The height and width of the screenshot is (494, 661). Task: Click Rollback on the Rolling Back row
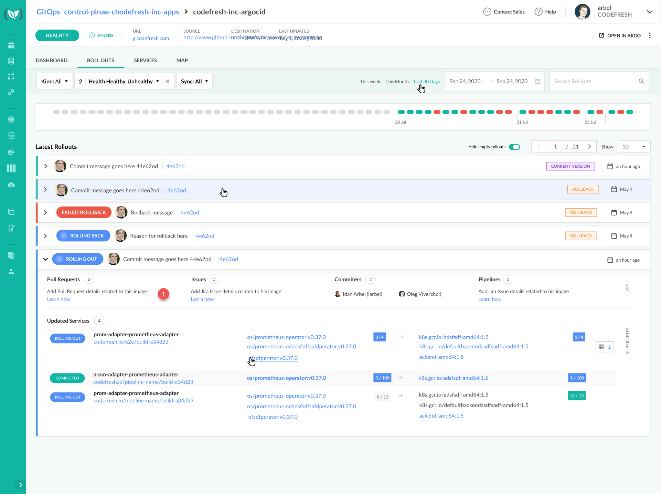tap(581, 236)
